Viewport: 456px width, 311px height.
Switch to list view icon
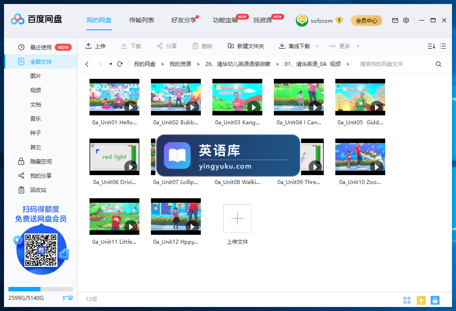(443, 46)
